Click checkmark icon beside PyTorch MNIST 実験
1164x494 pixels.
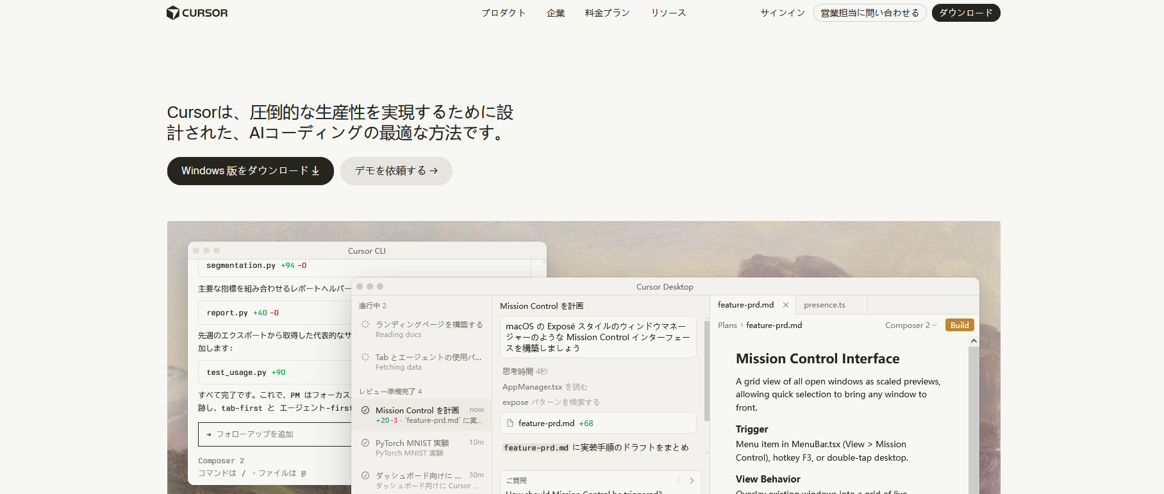[365, 443]
